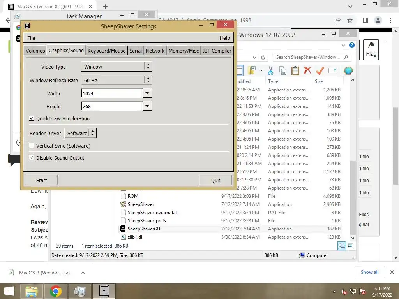Select SheepShaverGUI application file
This screenshot has height=299, width=399.
pyautogui.click(x=231, y=229)
